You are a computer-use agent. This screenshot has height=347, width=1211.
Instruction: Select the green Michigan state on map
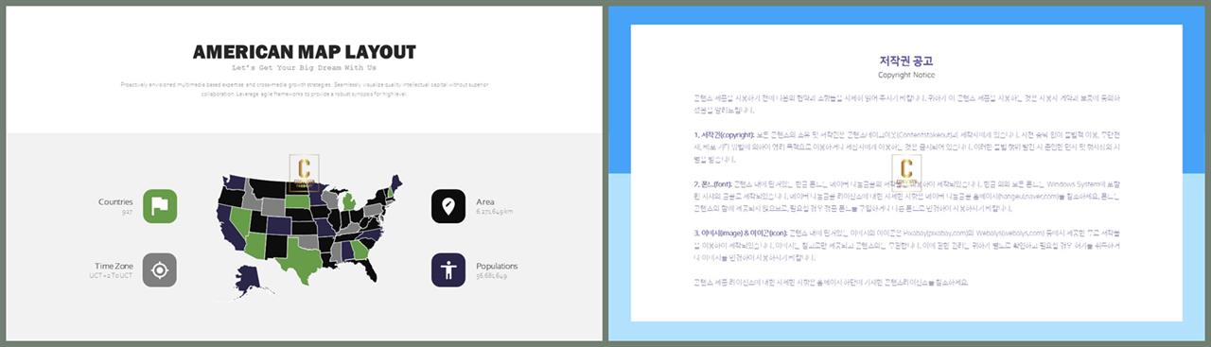(x=349, y=201)
